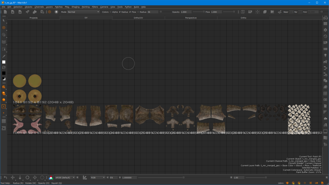This screenshot has height=185, width=329.
Task: Select the black background color swatch
Action: 4,73
